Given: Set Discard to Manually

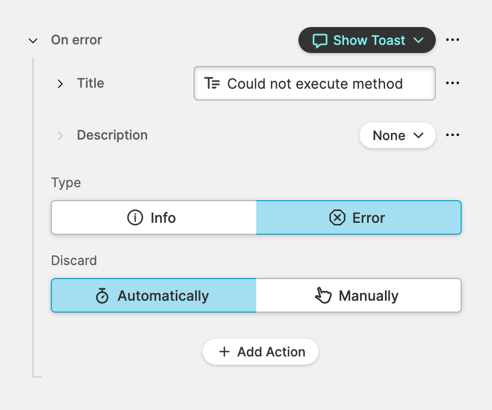Looking at the screenshot, I should click(358, 296).
